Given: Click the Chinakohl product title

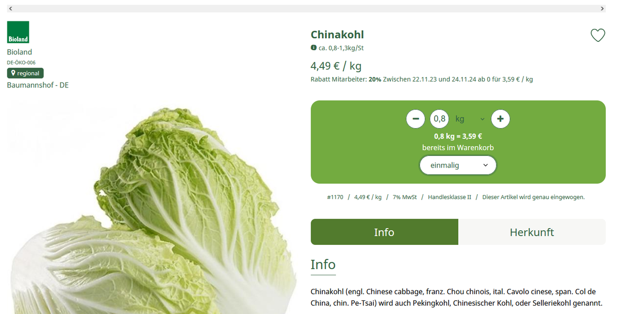Looking at the screenshot, I should pos(337,35).
